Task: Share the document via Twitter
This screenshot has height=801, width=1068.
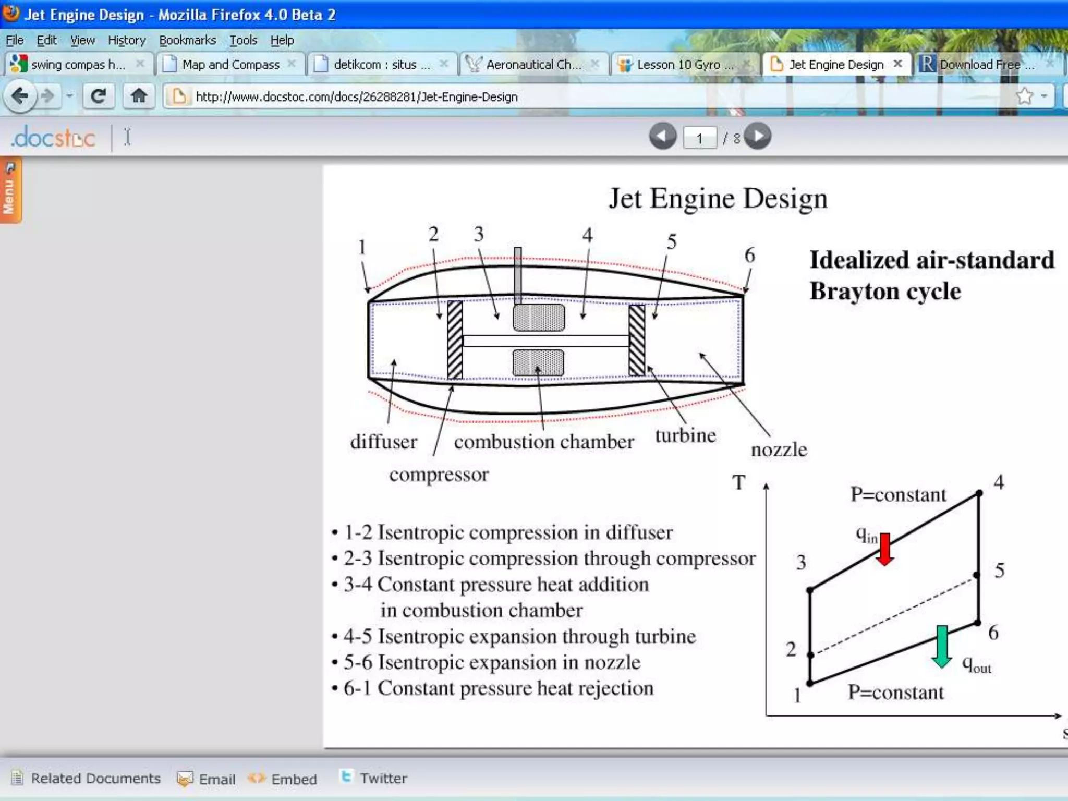Action: (383, 778)
